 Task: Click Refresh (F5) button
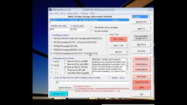[141, 22]
